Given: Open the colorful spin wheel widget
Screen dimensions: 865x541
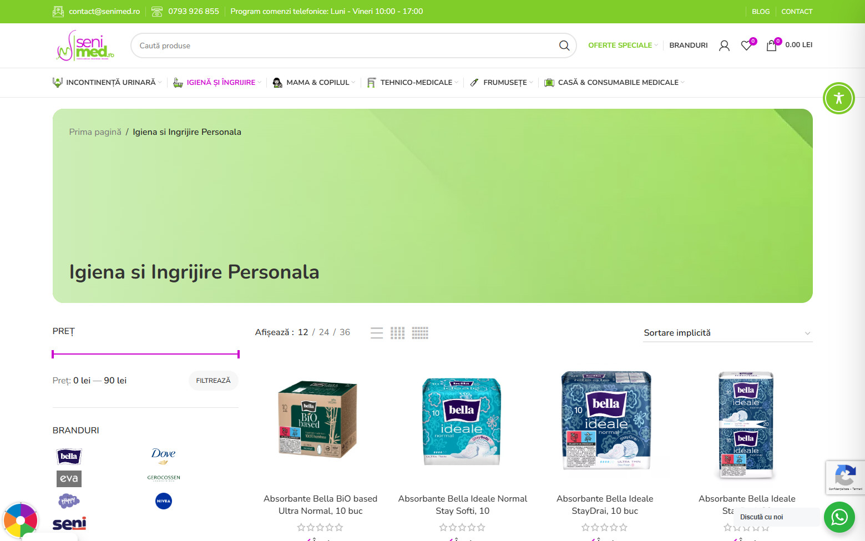Looking at the screenshot, I should coord(21,520).
